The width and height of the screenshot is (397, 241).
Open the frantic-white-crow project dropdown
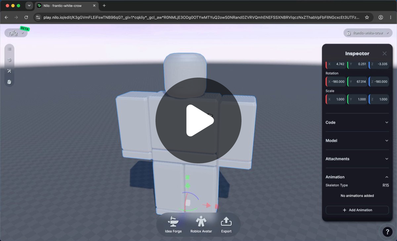tap(368, 33)
